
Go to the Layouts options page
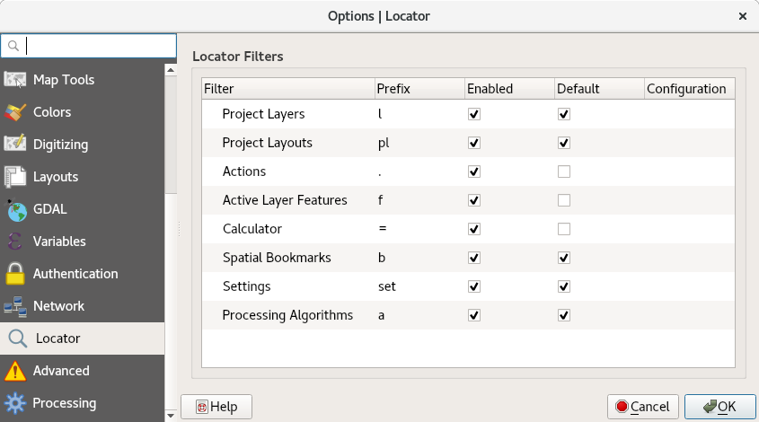point(83,177)
